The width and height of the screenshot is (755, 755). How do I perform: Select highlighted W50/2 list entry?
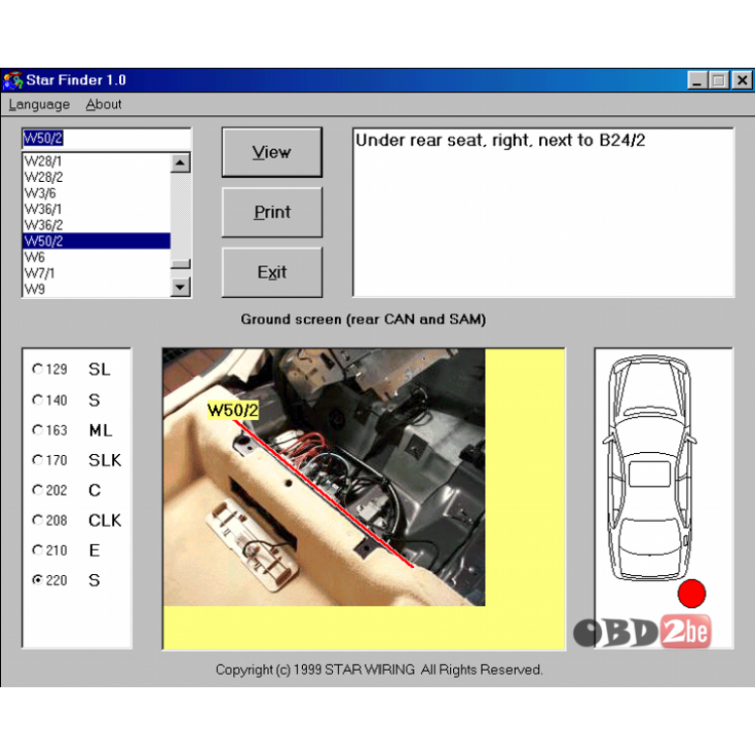point(96,241)
